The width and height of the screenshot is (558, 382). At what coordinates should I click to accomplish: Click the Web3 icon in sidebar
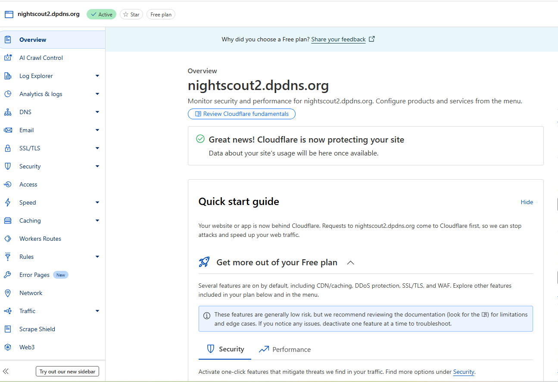(8, 347)
